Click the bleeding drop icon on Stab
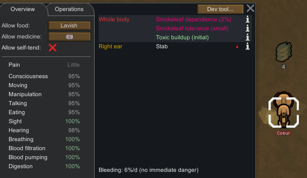Viewport: 307px width, 178px height. [x=237, y=47]
